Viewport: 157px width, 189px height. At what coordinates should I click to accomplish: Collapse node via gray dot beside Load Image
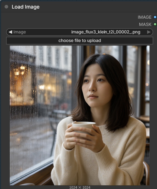click(6, 7)
